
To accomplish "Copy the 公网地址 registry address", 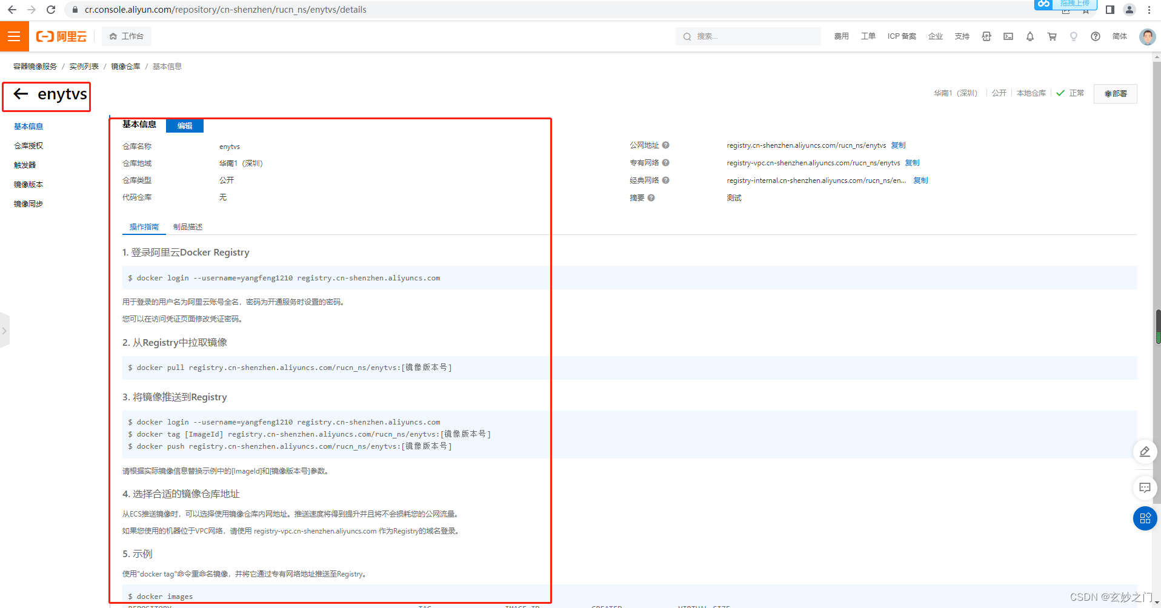I will coord(898,145).
